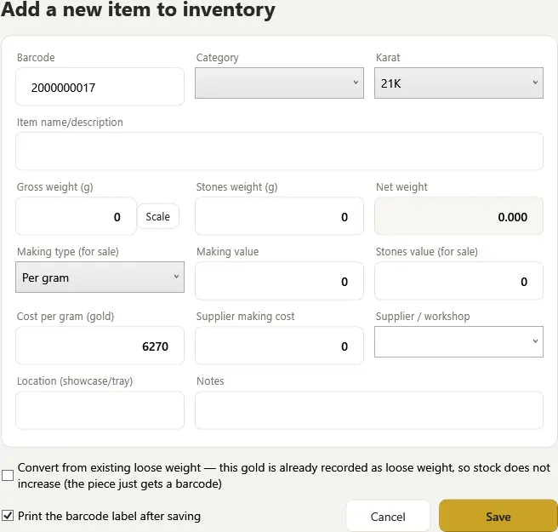Select the Stones weight (g) input
Screen dimensions: 558x532
pyautogui.click(x=279, y=216)
